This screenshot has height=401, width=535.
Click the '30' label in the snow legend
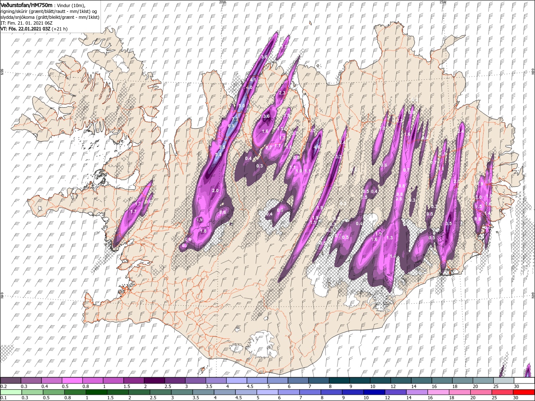[x=516, y=386]
